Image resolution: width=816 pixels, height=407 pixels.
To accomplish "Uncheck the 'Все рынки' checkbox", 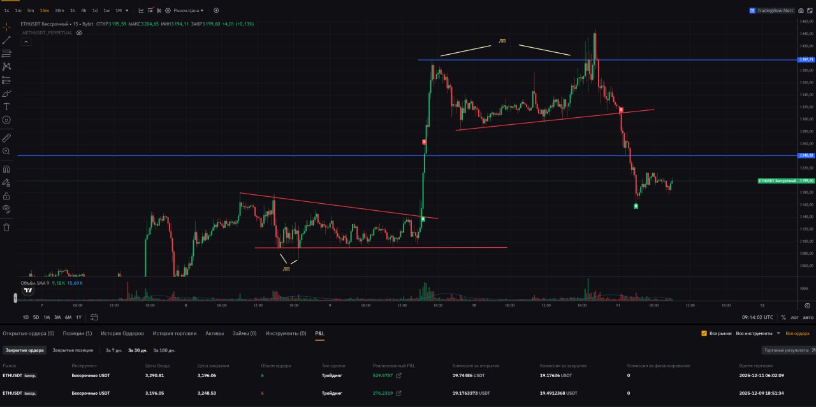I will coord(704,333).
